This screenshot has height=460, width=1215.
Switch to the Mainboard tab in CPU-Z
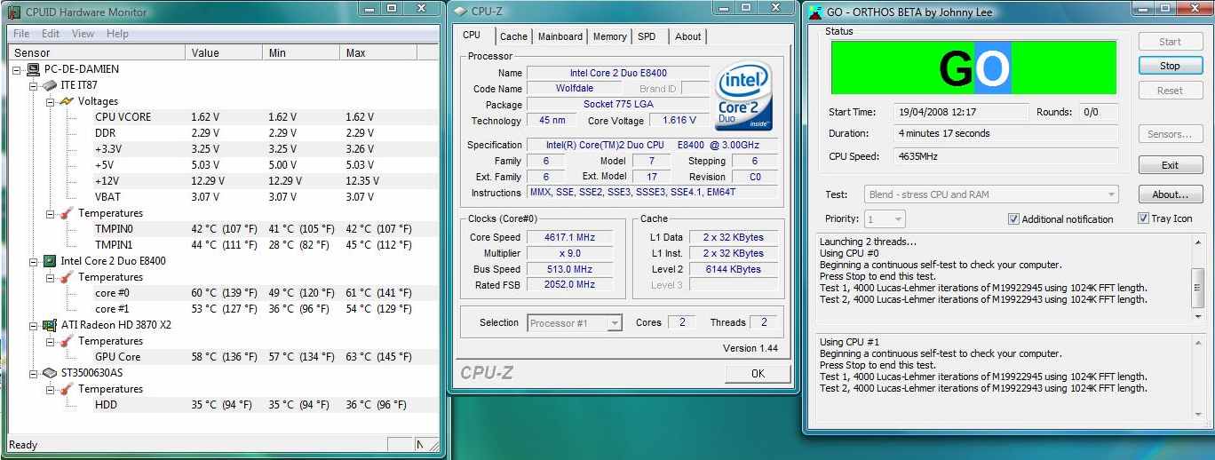coord(560,36)
